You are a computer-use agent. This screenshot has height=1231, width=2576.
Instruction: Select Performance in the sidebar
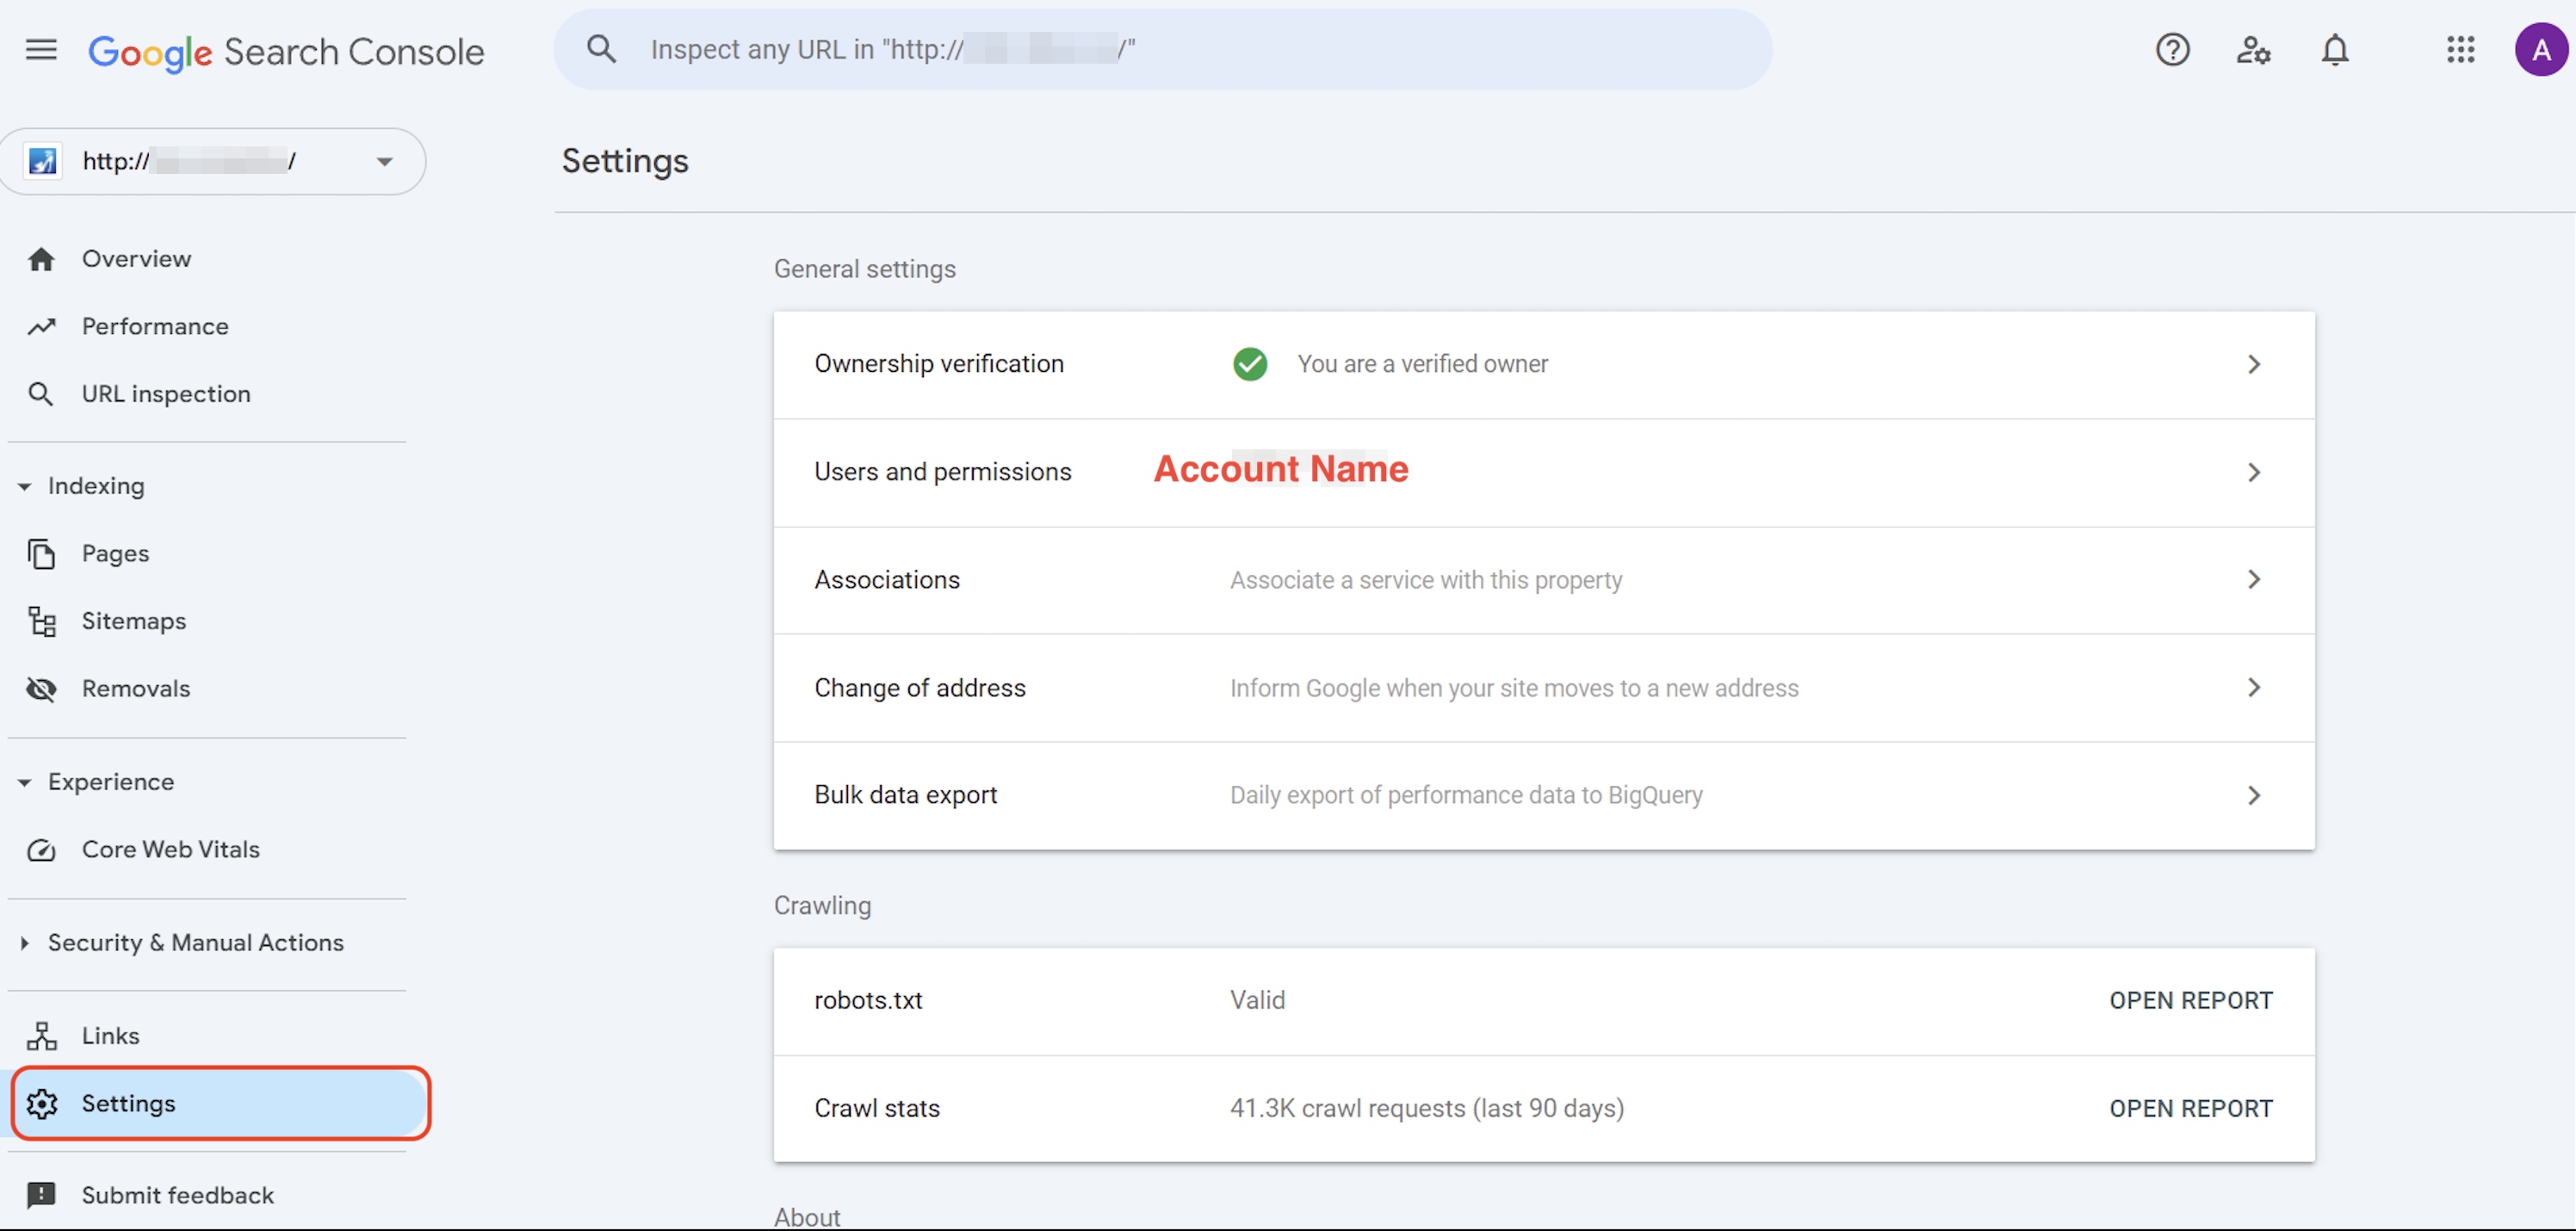pos(155,326)
